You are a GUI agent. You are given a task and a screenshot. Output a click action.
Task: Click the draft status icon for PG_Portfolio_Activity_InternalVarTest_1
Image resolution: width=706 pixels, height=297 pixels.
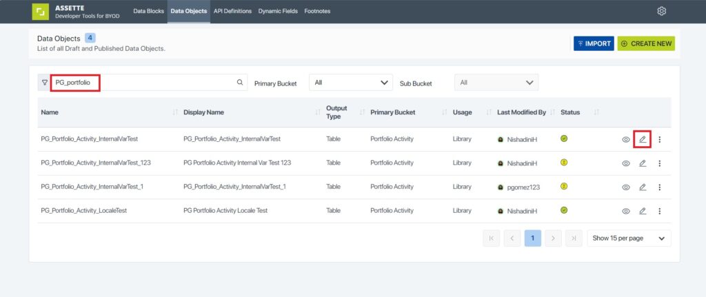coord(564,186)
